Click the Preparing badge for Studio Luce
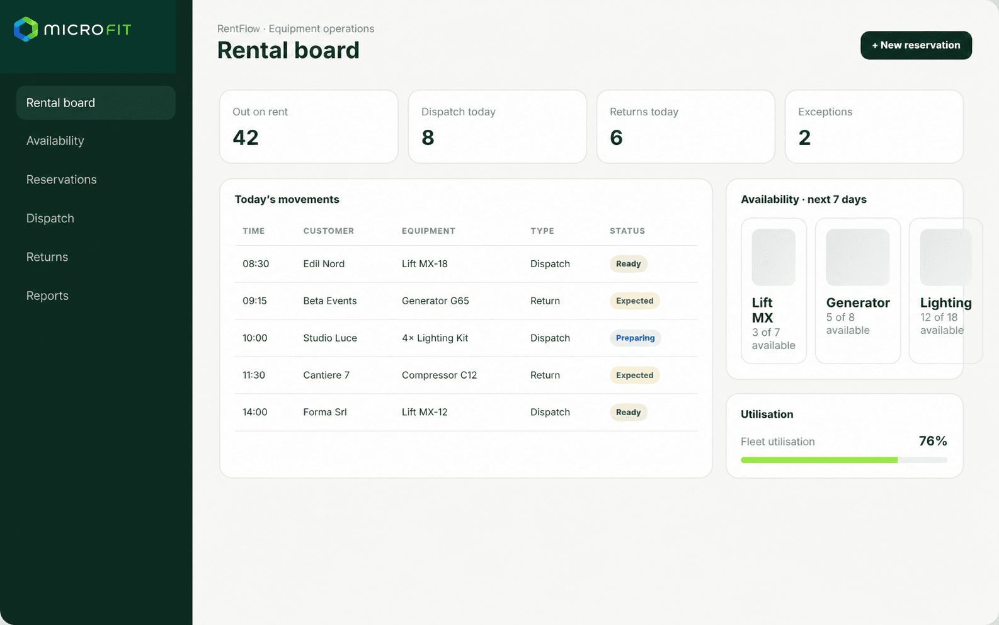Image resolution: width=999 pixels, height=625 pixels. (x=636, y=338)
